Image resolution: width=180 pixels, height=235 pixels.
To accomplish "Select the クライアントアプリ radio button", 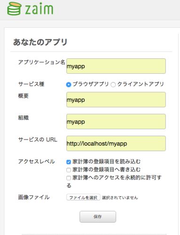I will click(x=113, y=85).
